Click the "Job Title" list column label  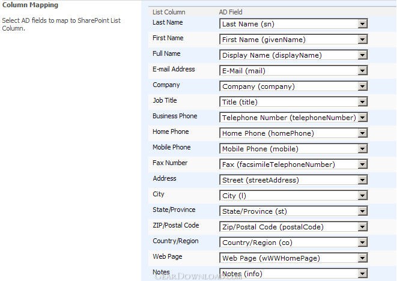(165, 100)
